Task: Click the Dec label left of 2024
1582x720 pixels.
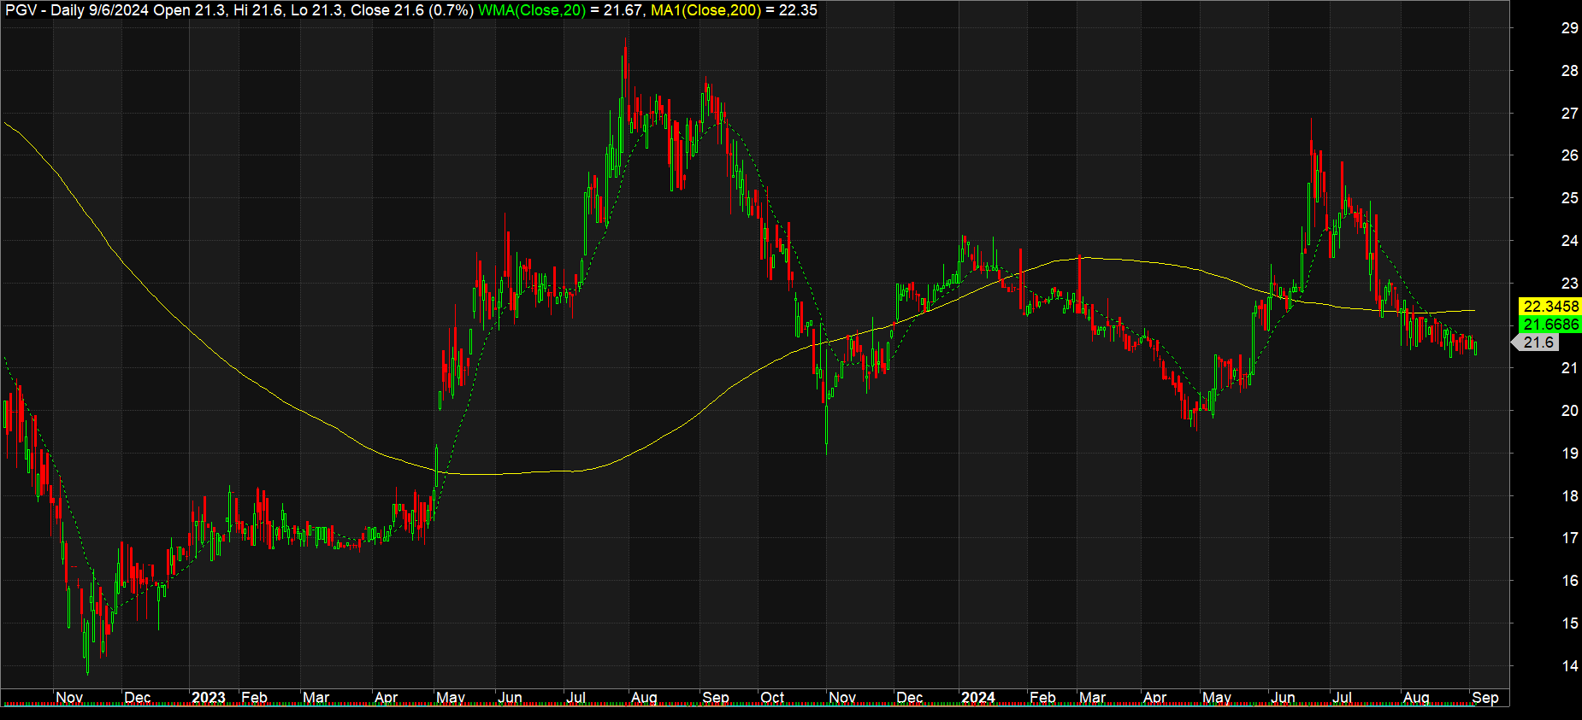Action: (909, 697)
